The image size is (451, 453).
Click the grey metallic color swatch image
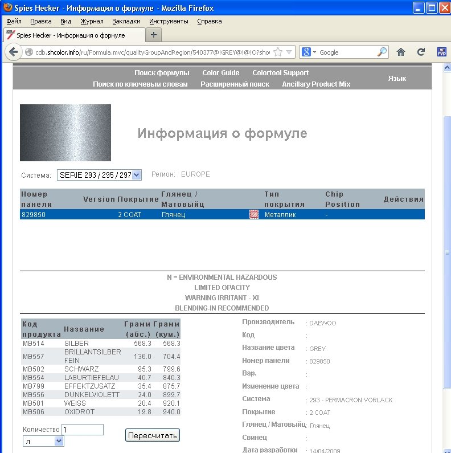pos(65,133)
